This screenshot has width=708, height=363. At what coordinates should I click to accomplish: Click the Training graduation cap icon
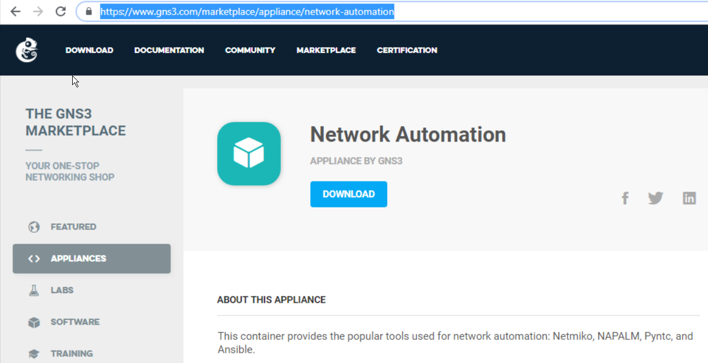pos(34,354)
